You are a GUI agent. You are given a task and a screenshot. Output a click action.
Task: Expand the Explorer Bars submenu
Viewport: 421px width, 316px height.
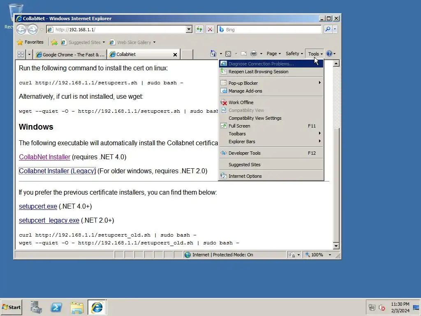coord(271,142)
